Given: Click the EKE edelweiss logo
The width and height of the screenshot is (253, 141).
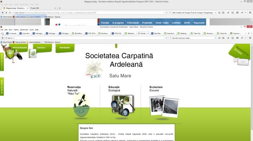Looking at the screenshot, I should click(x=94, y=69).
